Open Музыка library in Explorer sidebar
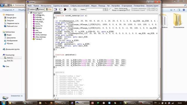 pos(10,43)
